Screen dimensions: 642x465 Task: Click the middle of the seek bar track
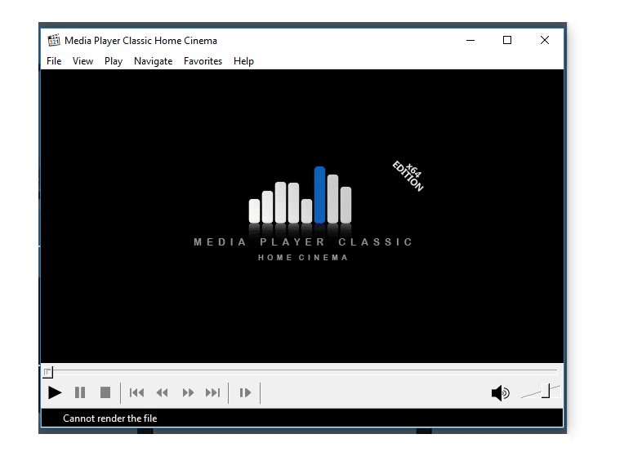(x=305, y=371)
